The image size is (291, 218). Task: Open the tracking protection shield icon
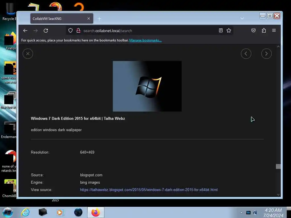point(70,30)
